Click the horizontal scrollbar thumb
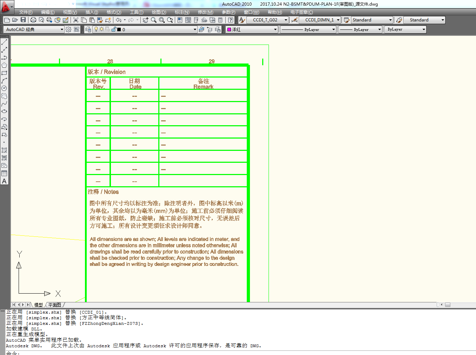 pos(448,305)
